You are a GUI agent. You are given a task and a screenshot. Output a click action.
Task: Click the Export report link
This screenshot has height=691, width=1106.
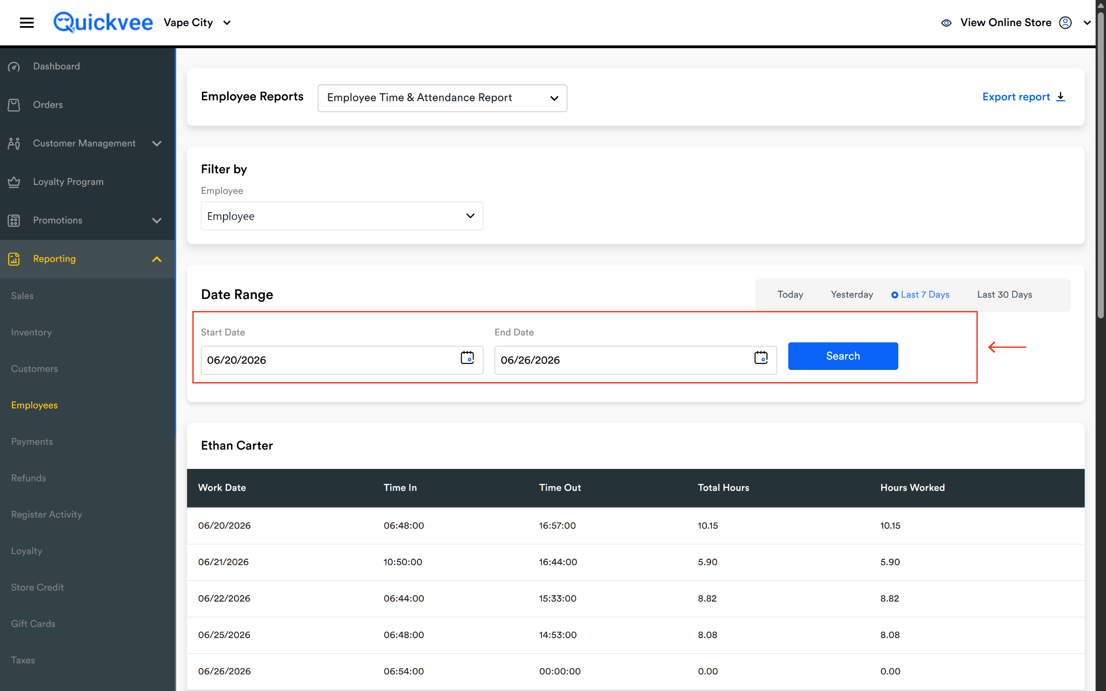(x=1024, y=97)
